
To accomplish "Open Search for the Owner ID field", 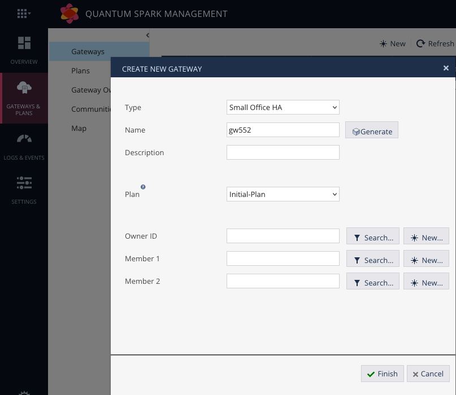I will coord(372,236).
